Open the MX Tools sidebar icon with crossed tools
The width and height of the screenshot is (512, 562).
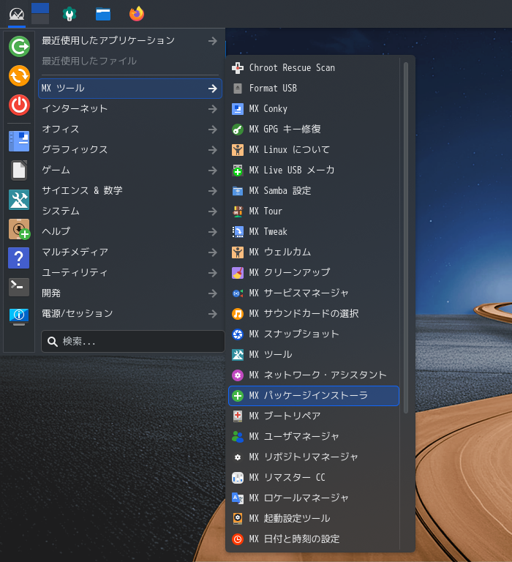[x=19, y=200]
